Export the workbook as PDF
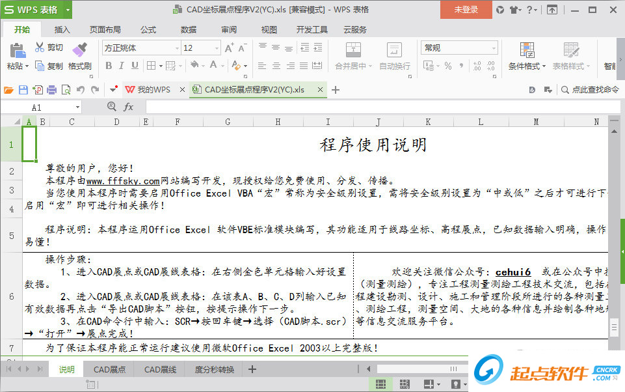625x392 pixels. click(39, 89)
